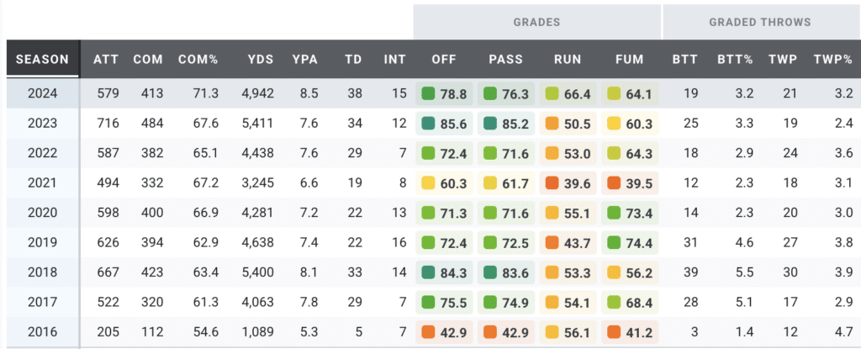This screenshot has height=349, width=861.
Task: Click the orange swatch beside 39.6 RUN grade
Action: point(552,184)
